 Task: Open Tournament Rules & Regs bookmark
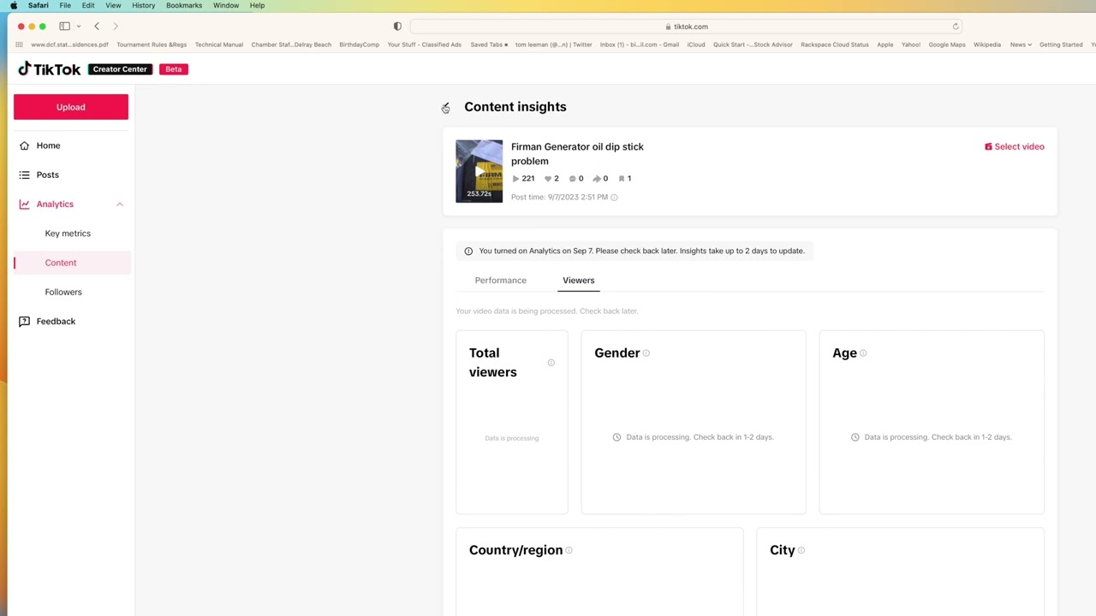(x=152, y=44)
